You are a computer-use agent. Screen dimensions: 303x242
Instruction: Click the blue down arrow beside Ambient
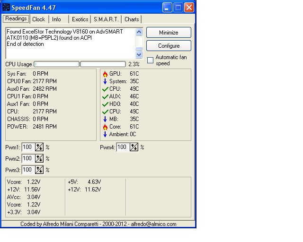pos(105,134)
